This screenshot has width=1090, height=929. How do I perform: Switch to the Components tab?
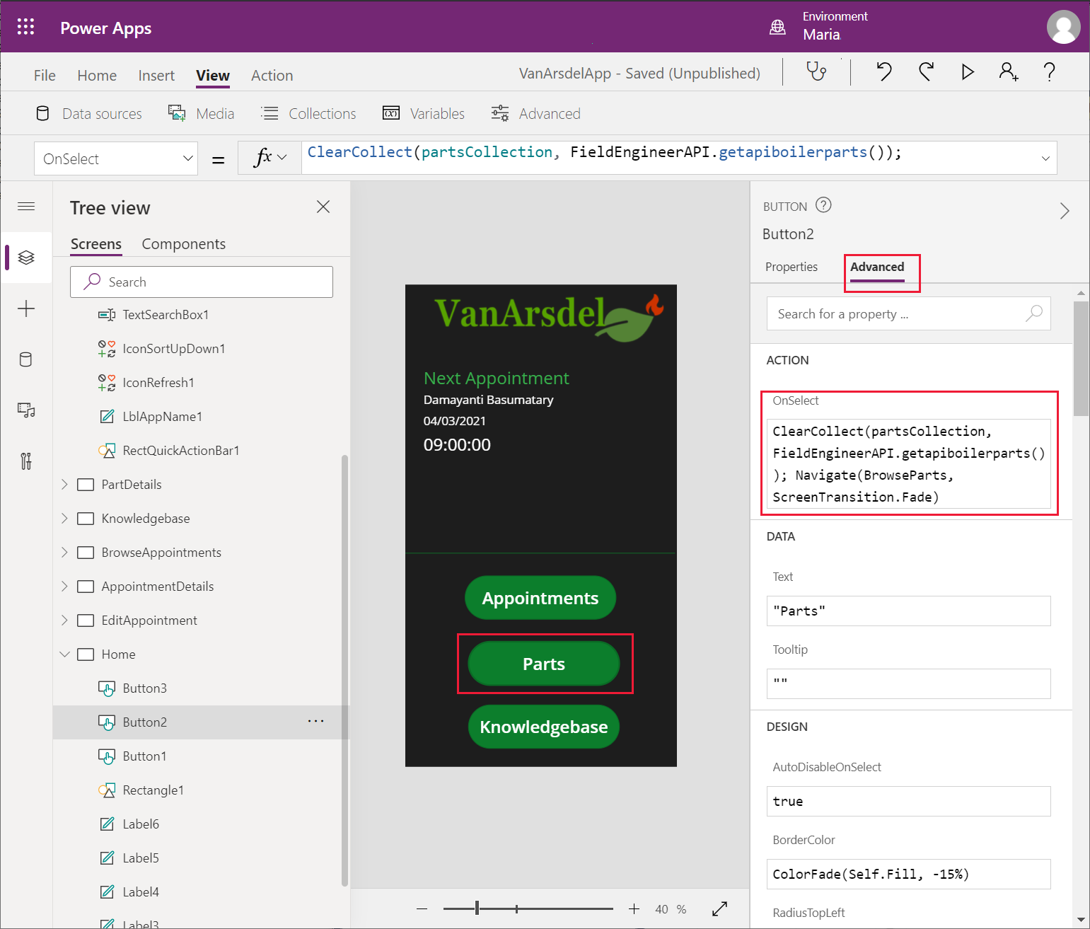(184, 244)
